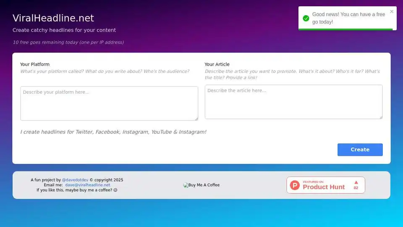Click the 'Your Article' label

(217, 64)
